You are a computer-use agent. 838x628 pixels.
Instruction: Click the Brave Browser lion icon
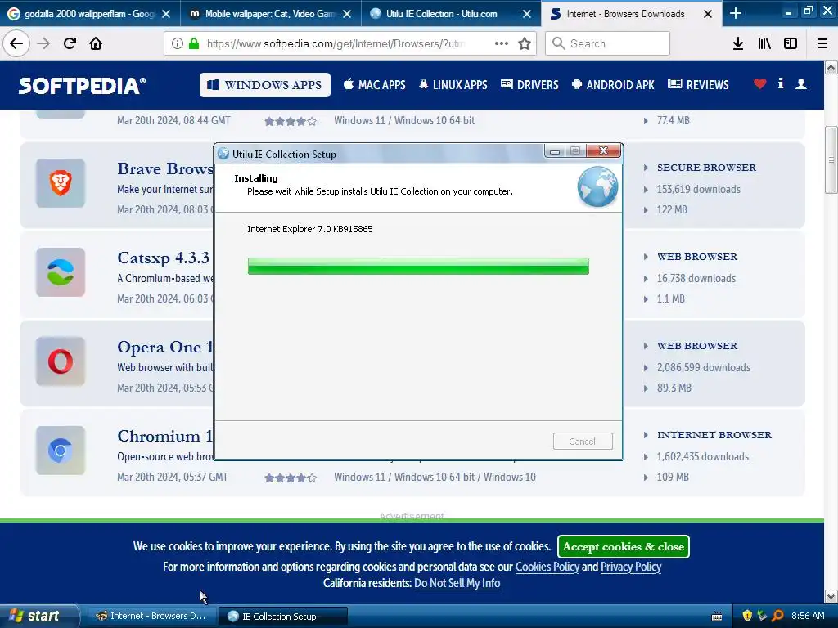click(x=61, y=183)
